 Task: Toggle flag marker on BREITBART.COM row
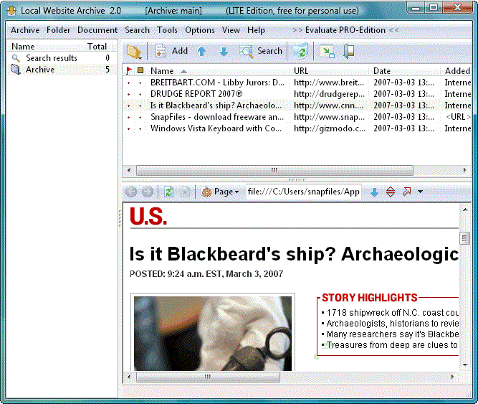[129, 83]
